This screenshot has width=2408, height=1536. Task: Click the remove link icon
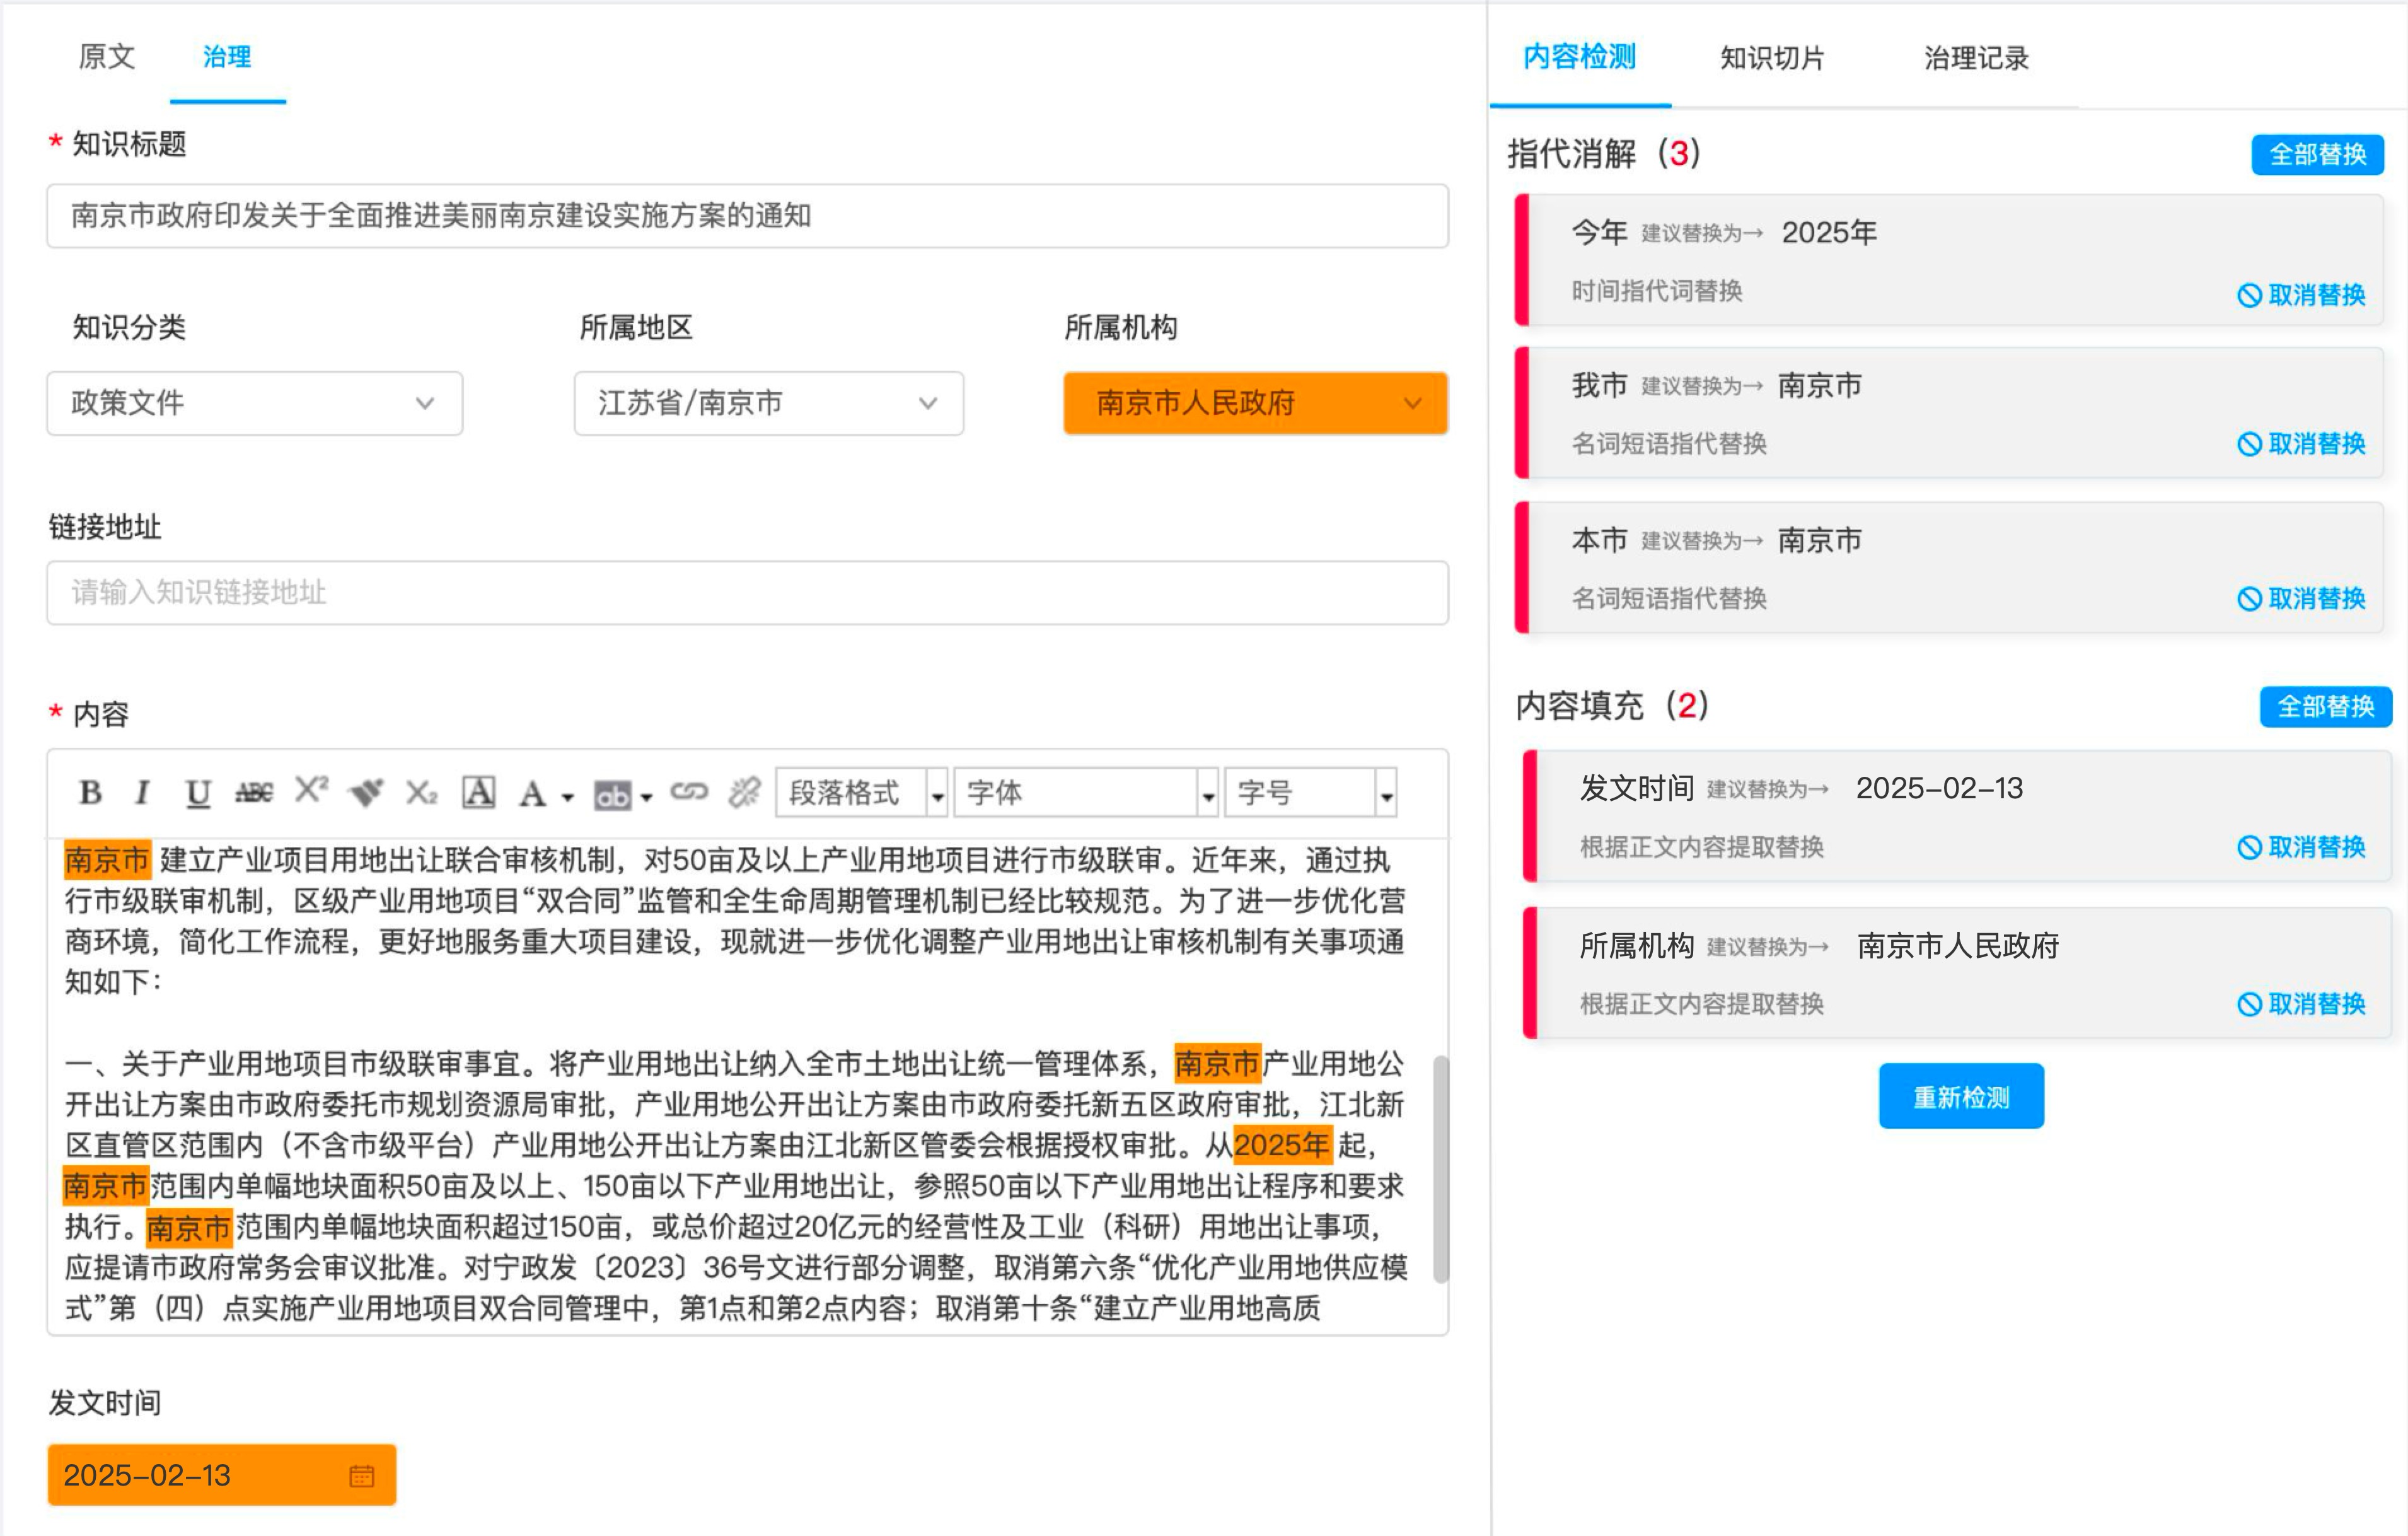click(x=744, y=793)
